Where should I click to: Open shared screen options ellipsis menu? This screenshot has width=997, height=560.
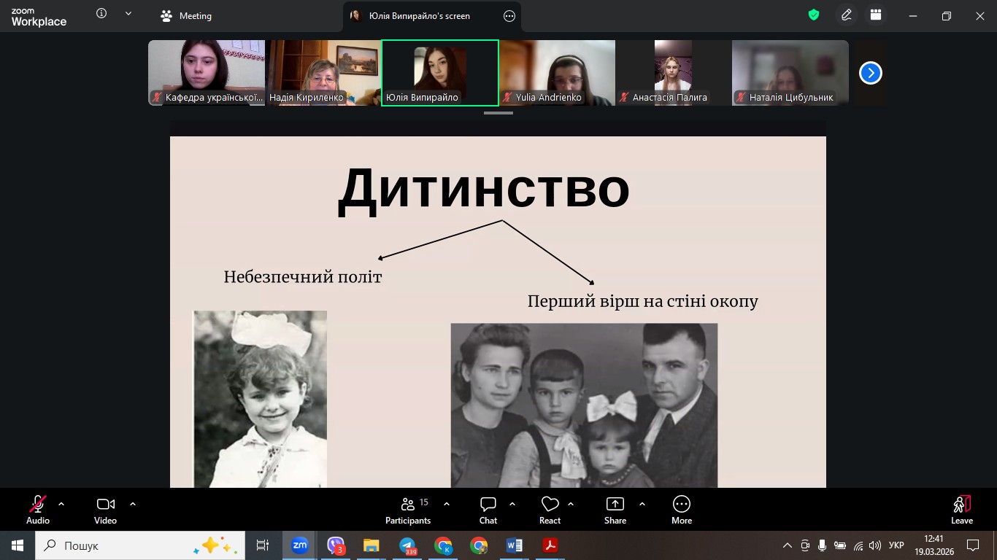509,16
